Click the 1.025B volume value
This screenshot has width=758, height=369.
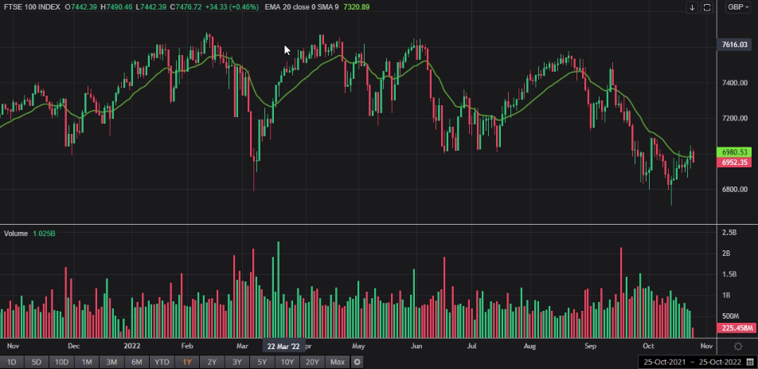[x=44, y=234]
